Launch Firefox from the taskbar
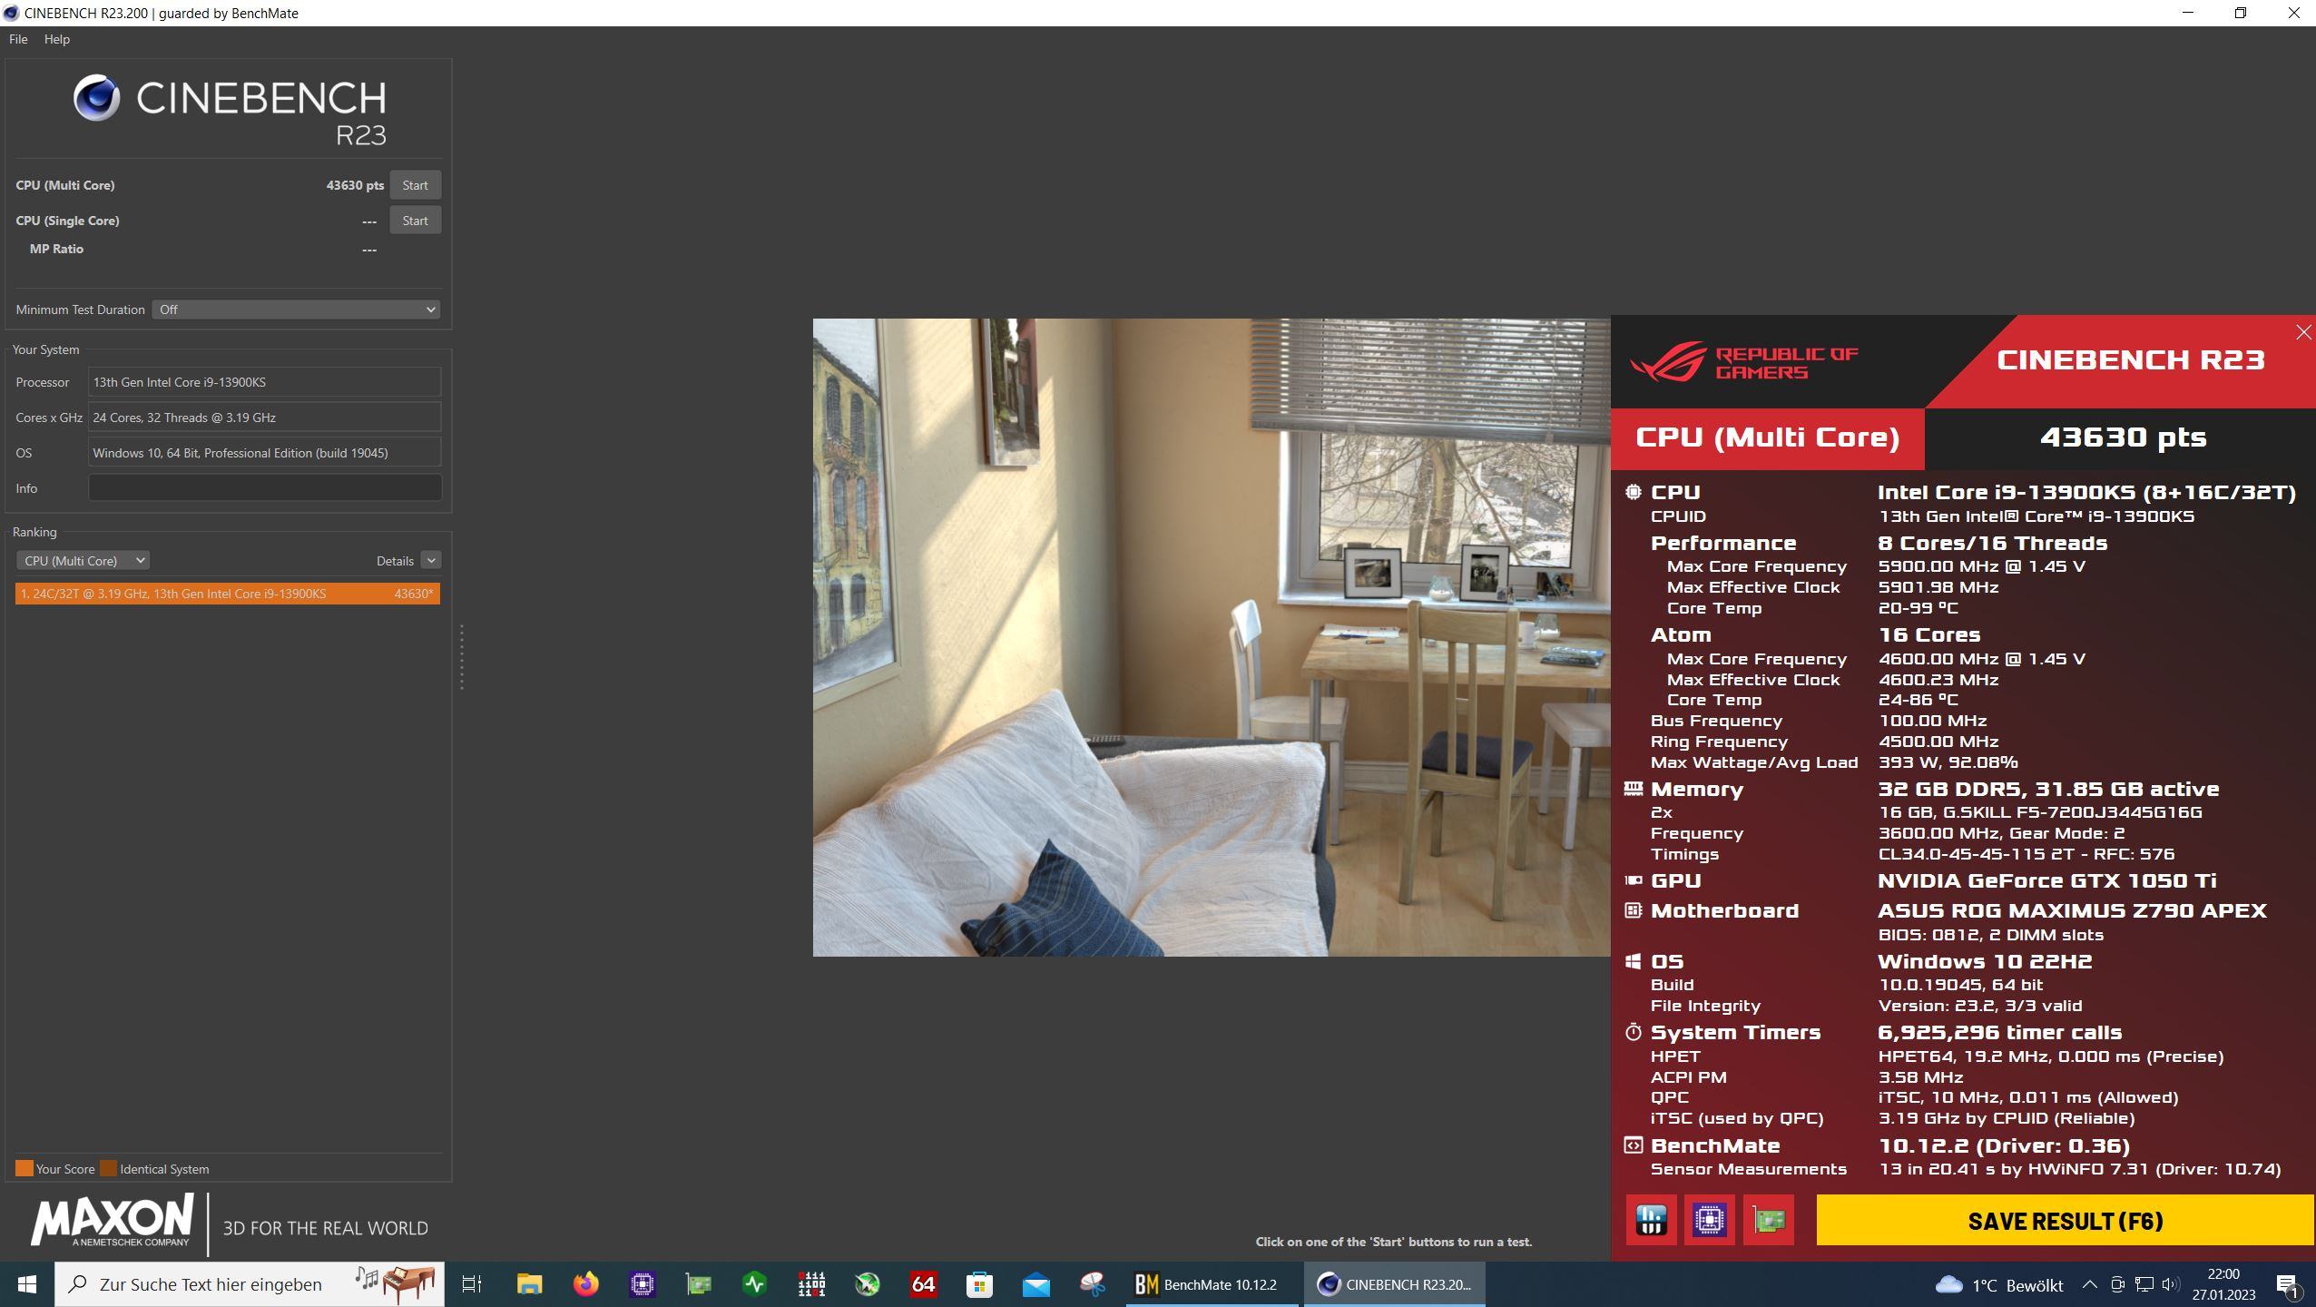Image resolution: width=2316 pixels, height=1307 pixels. coord(586,1284)
